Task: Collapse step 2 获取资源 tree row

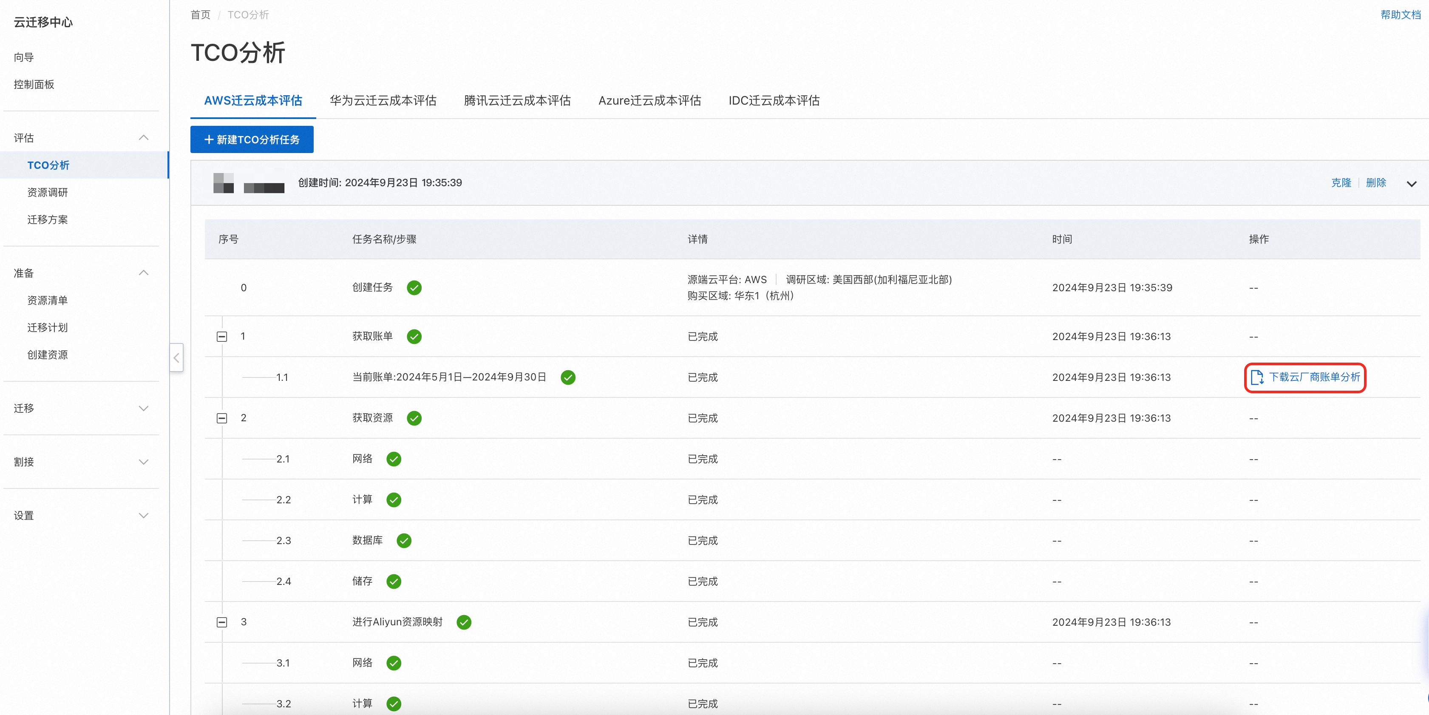Action: tap(222, 418)
